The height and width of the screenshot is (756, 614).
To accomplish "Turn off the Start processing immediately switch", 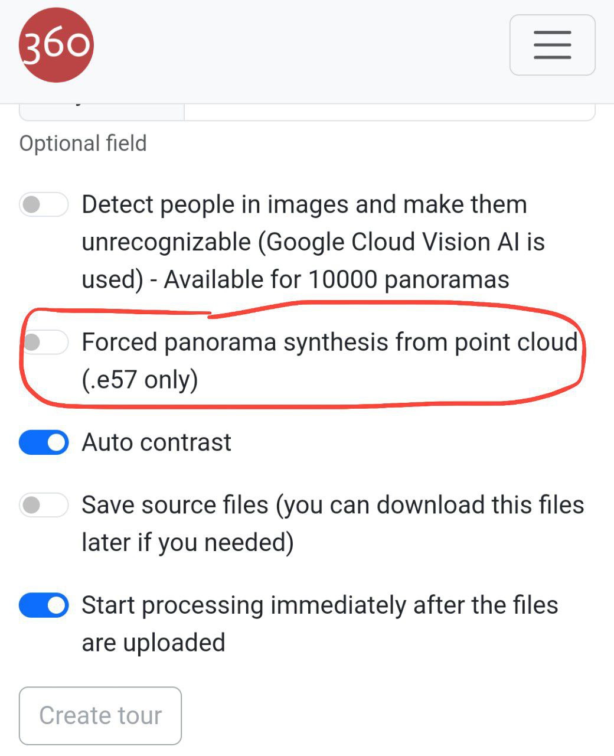I will click(44, 606).
